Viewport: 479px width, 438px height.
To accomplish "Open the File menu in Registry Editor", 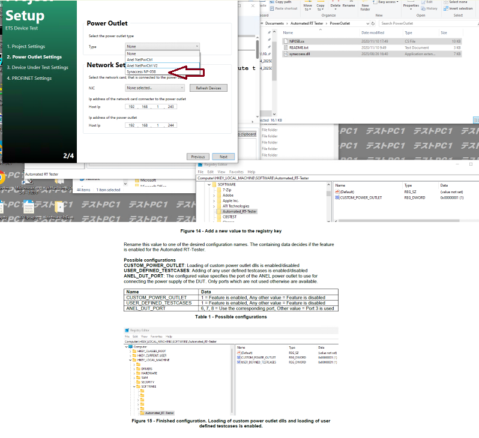I will click(x=200, y=172).
